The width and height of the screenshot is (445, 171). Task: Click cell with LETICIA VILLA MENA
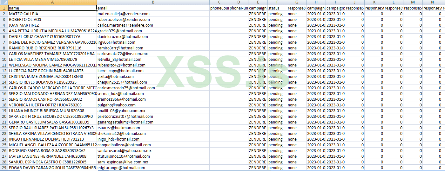[52, 59]
